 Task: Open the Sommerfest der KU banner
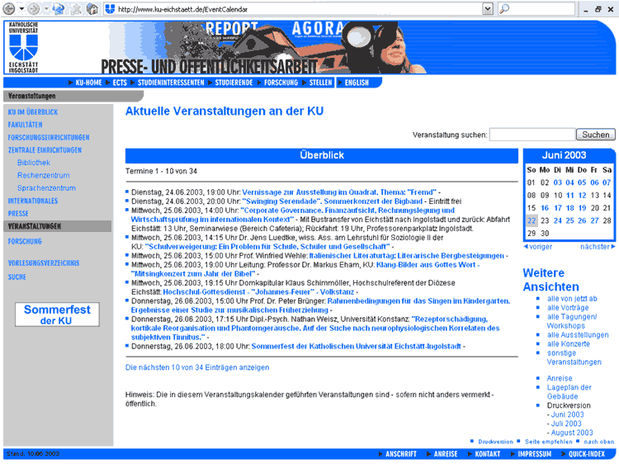pyautogui.click(x=58, y=315)
